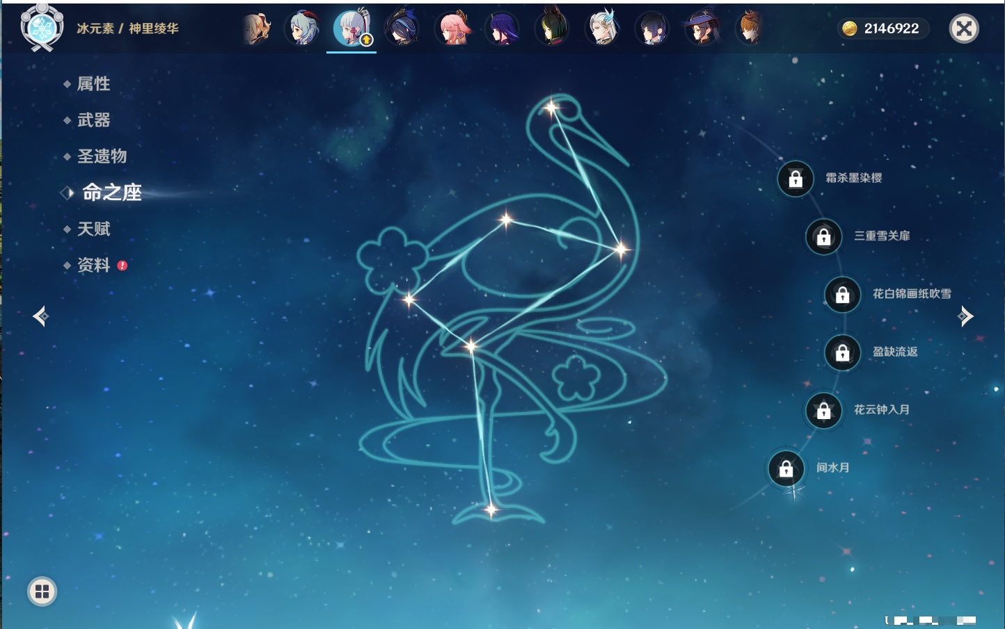The height and width of the screenshot is (629, 1005).
Task: Click the red alert badge beside 资料
Action: click(122, 265)
